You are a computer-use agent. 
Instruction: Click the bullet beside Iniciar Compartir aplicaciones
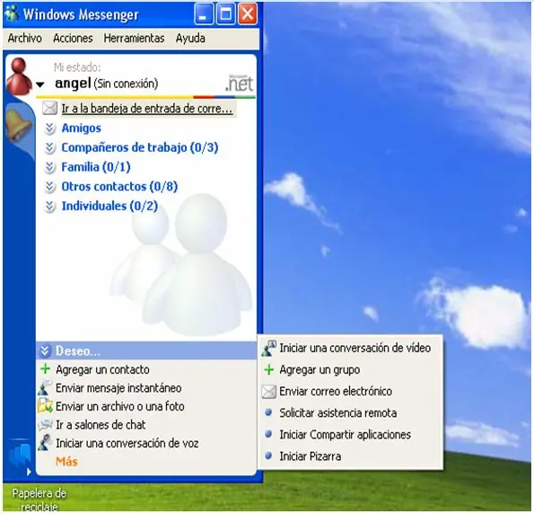click(x=268, y=434)
